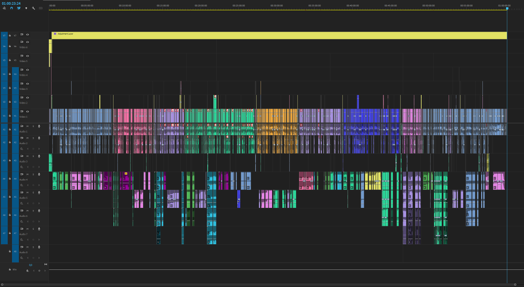Viewport: 524px width, 287px height.
Task: Toggle sync lock on Video 5 track
Action: point(22,56)
